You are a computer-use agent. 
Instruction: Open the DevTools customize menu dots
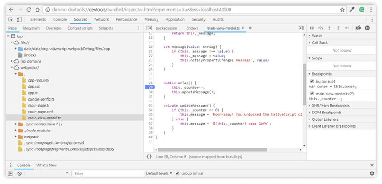[372, 20]
